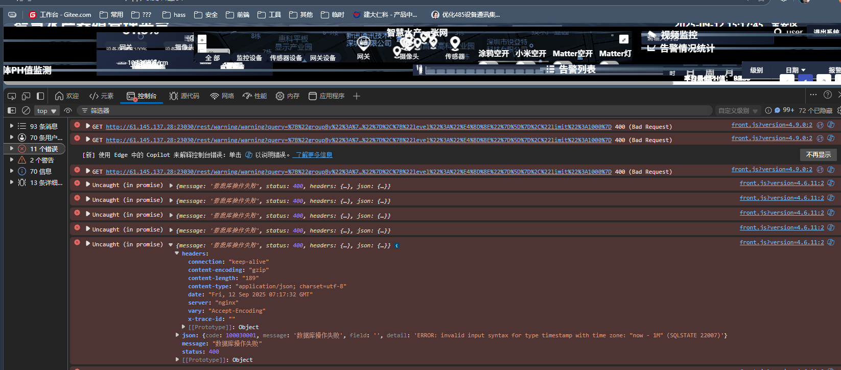Expand the 2 个警告 sidebar group

12,160
